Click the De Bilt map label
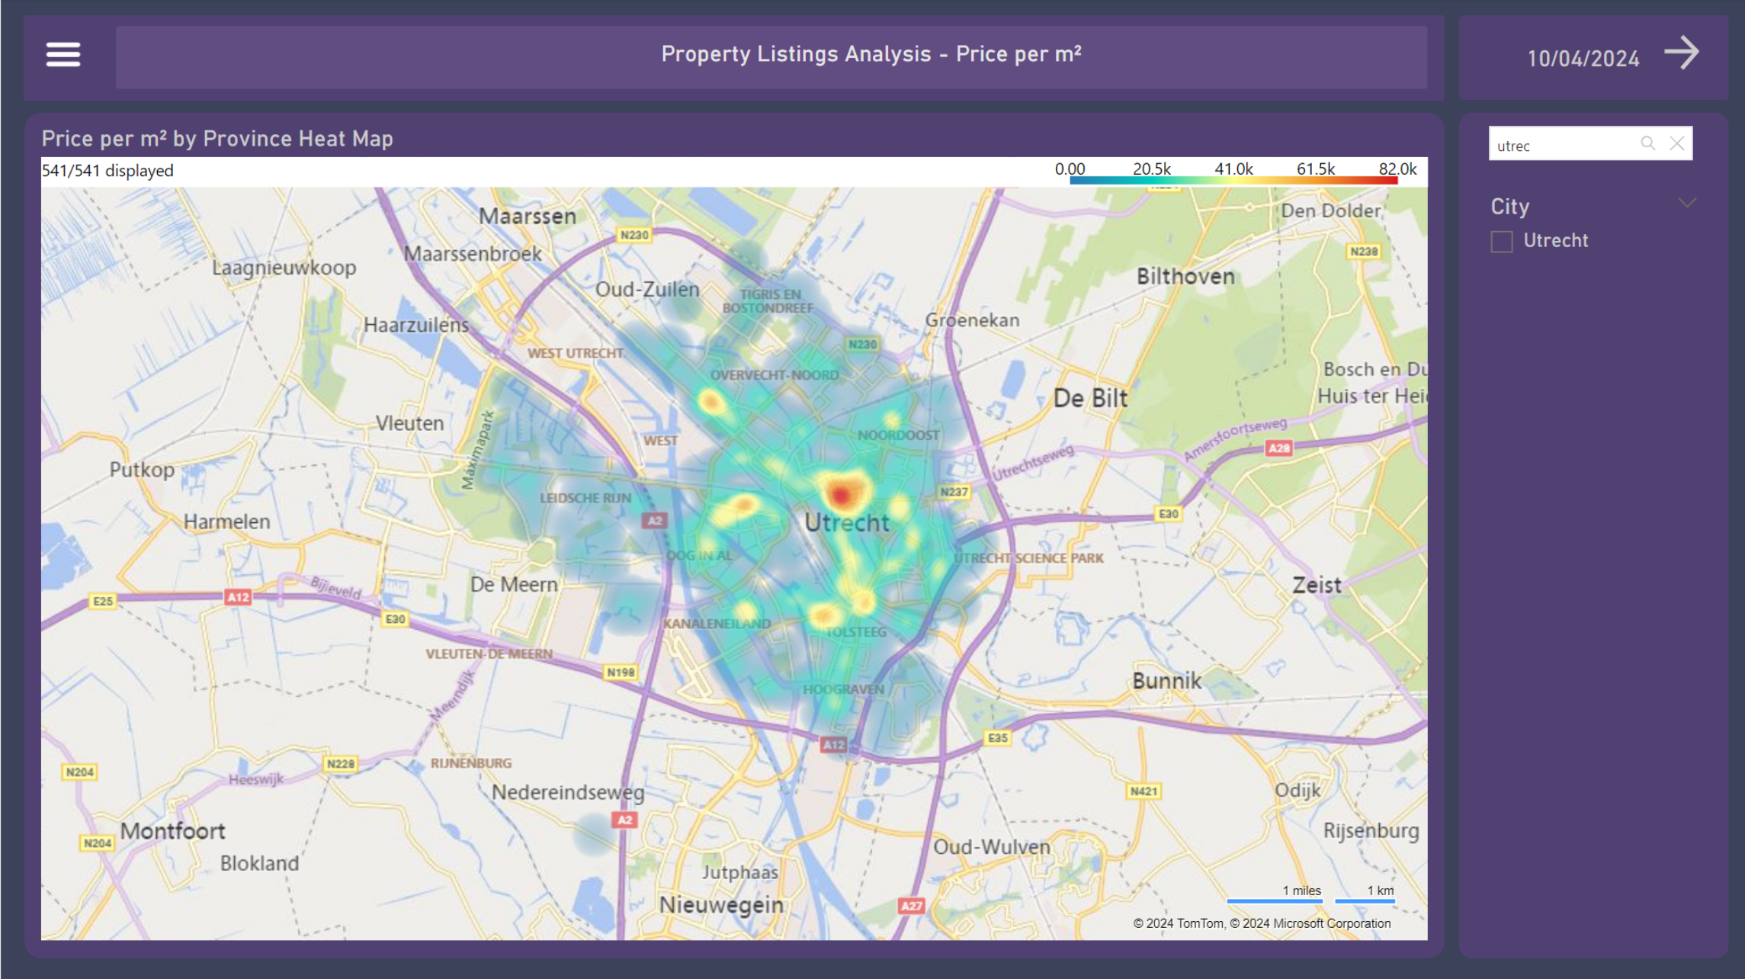The image size is (1745, 979). (1090, 398)
